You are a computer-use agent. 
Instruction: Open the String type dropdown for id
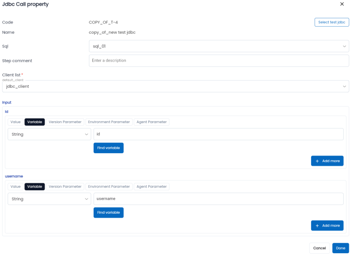(x=49, y=134)
